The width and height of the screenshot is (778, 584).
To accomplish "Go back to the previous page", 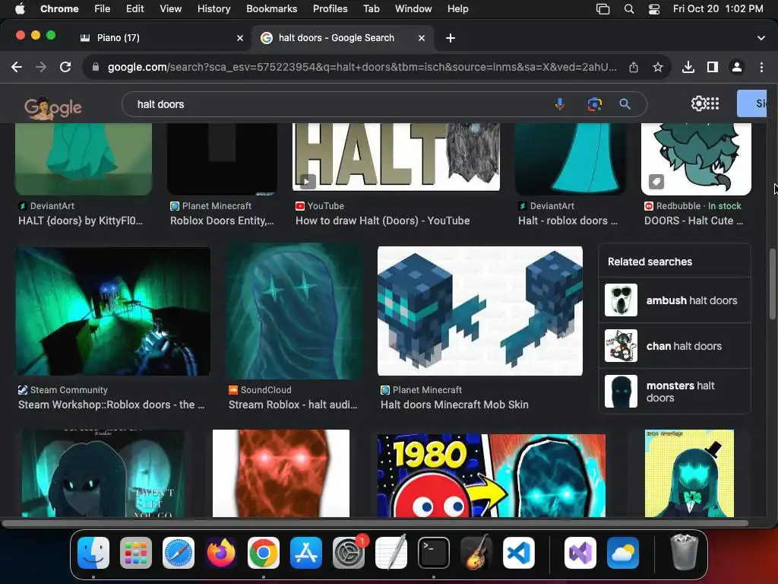I will [17, 67].
